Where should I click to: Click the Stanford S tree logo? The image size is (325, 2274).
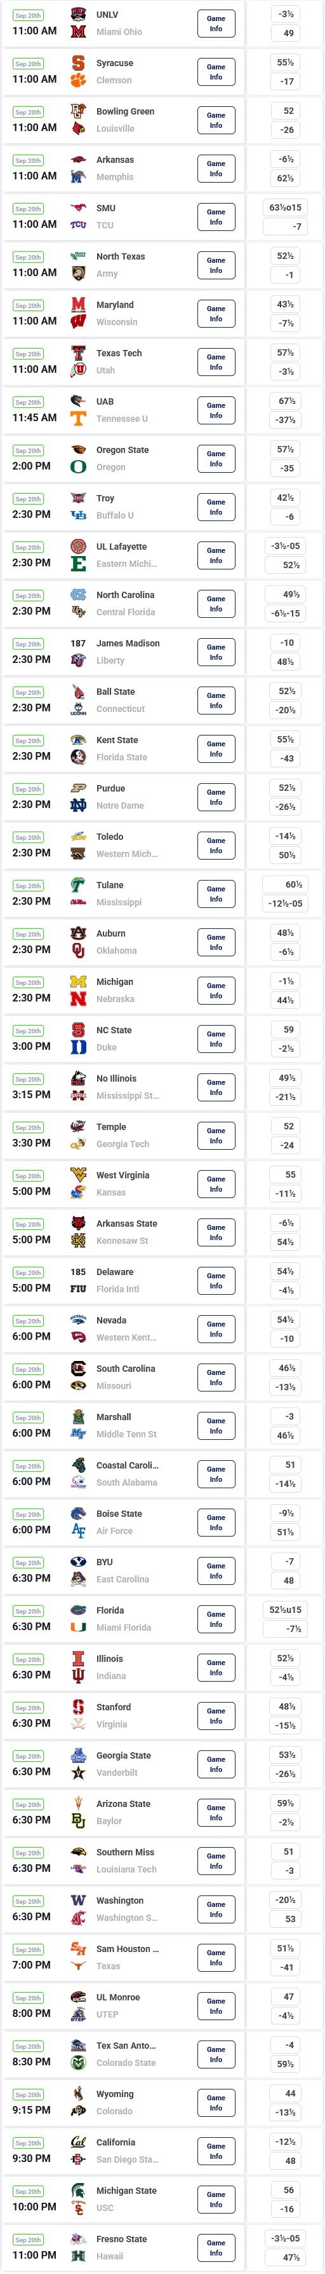(x=78, y=1707)
